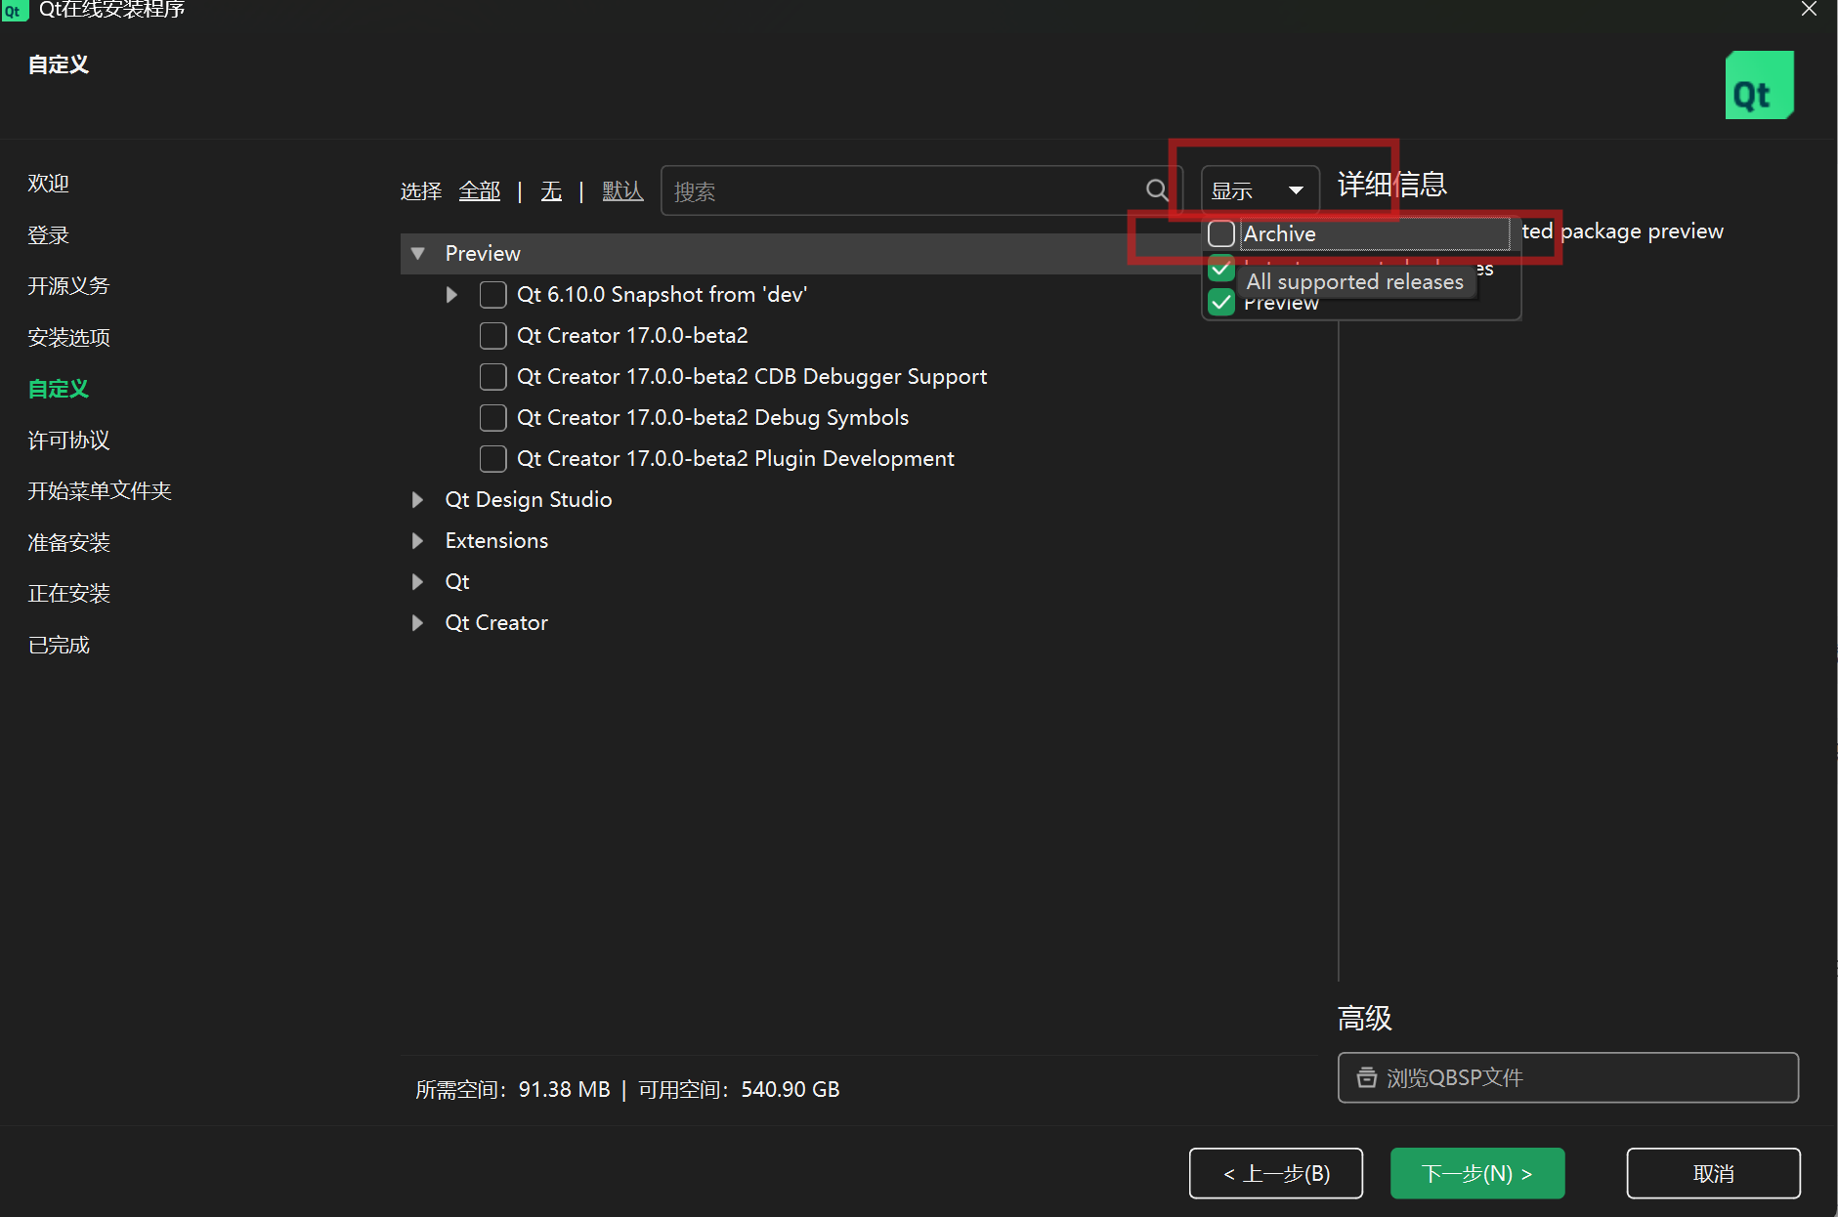Check Qt Creator 17.0.0-beta2 Debug Symbols

point(493,417)
